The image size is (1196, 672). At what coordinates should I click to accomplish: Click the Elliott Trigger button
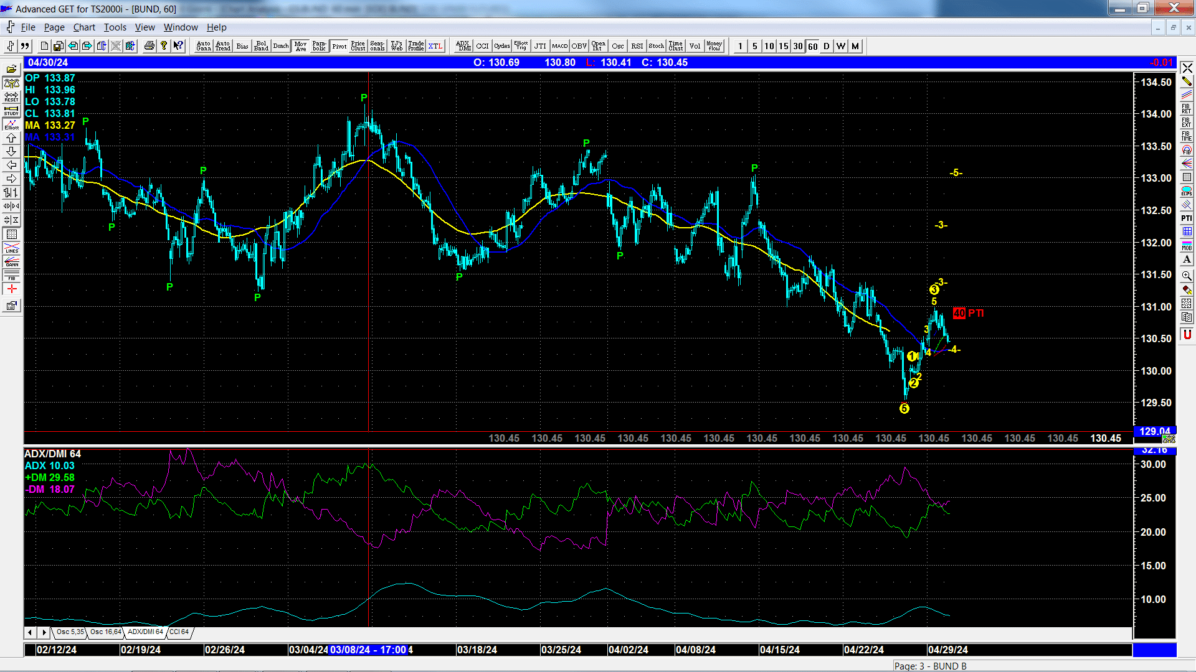[x=521, y=46]
